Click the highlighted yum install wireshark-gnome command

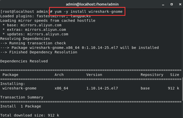[x=89, y=12]
